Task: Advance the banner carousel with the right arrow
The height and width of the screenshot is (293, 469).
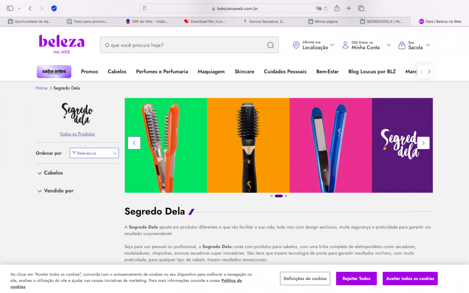Action: click(x=423, y=143)
